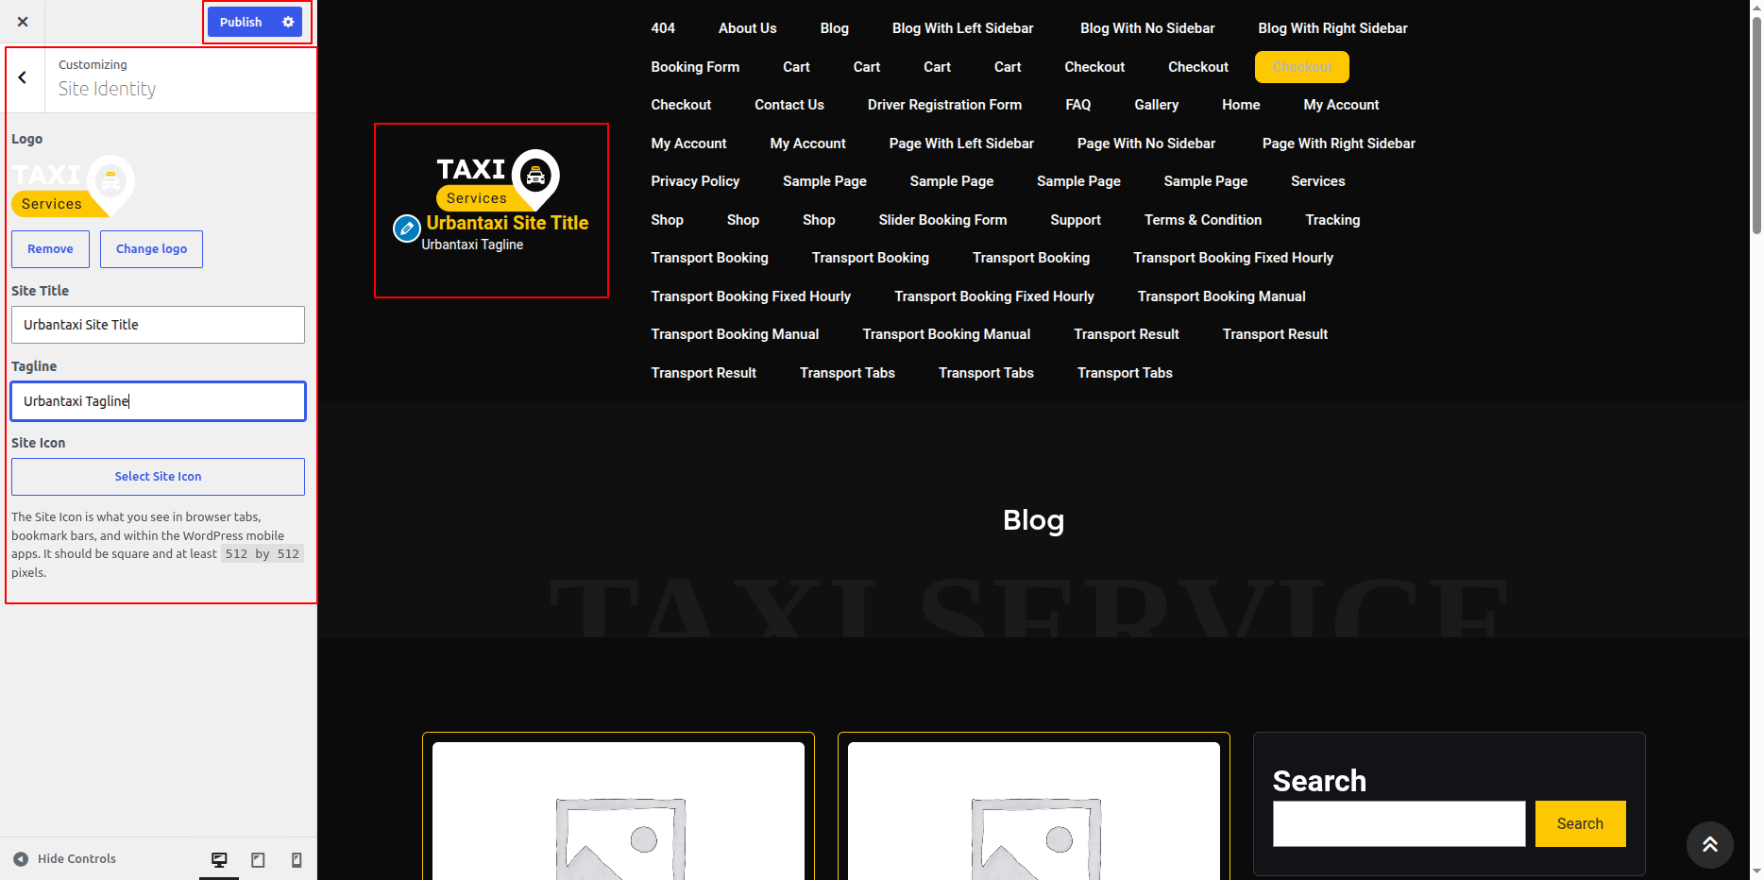Screen dimensions: 1764x880
Task: Switch to mobile preview icon
Action: [297, 859]
